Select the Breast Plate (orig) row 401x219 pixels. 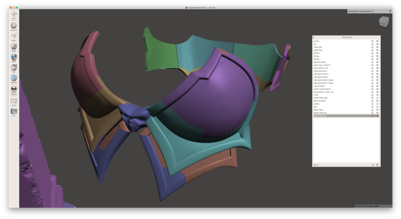[346, 98]
